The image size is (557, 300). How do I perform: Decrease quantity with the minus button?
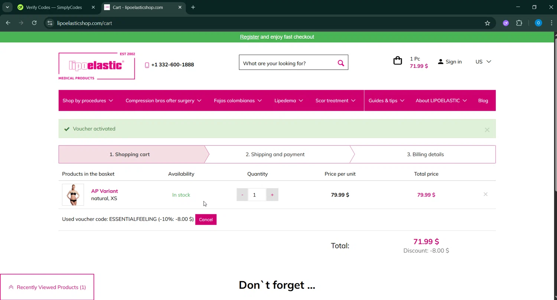pos(242,195)
